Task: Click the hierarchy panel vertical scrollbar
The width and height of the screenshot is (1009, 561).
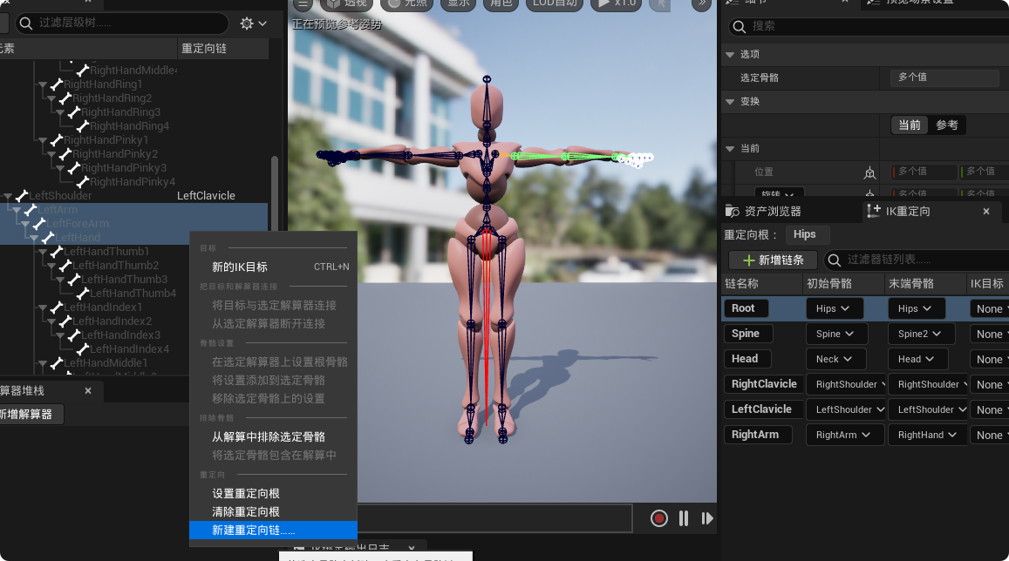Action: (275, 193)
